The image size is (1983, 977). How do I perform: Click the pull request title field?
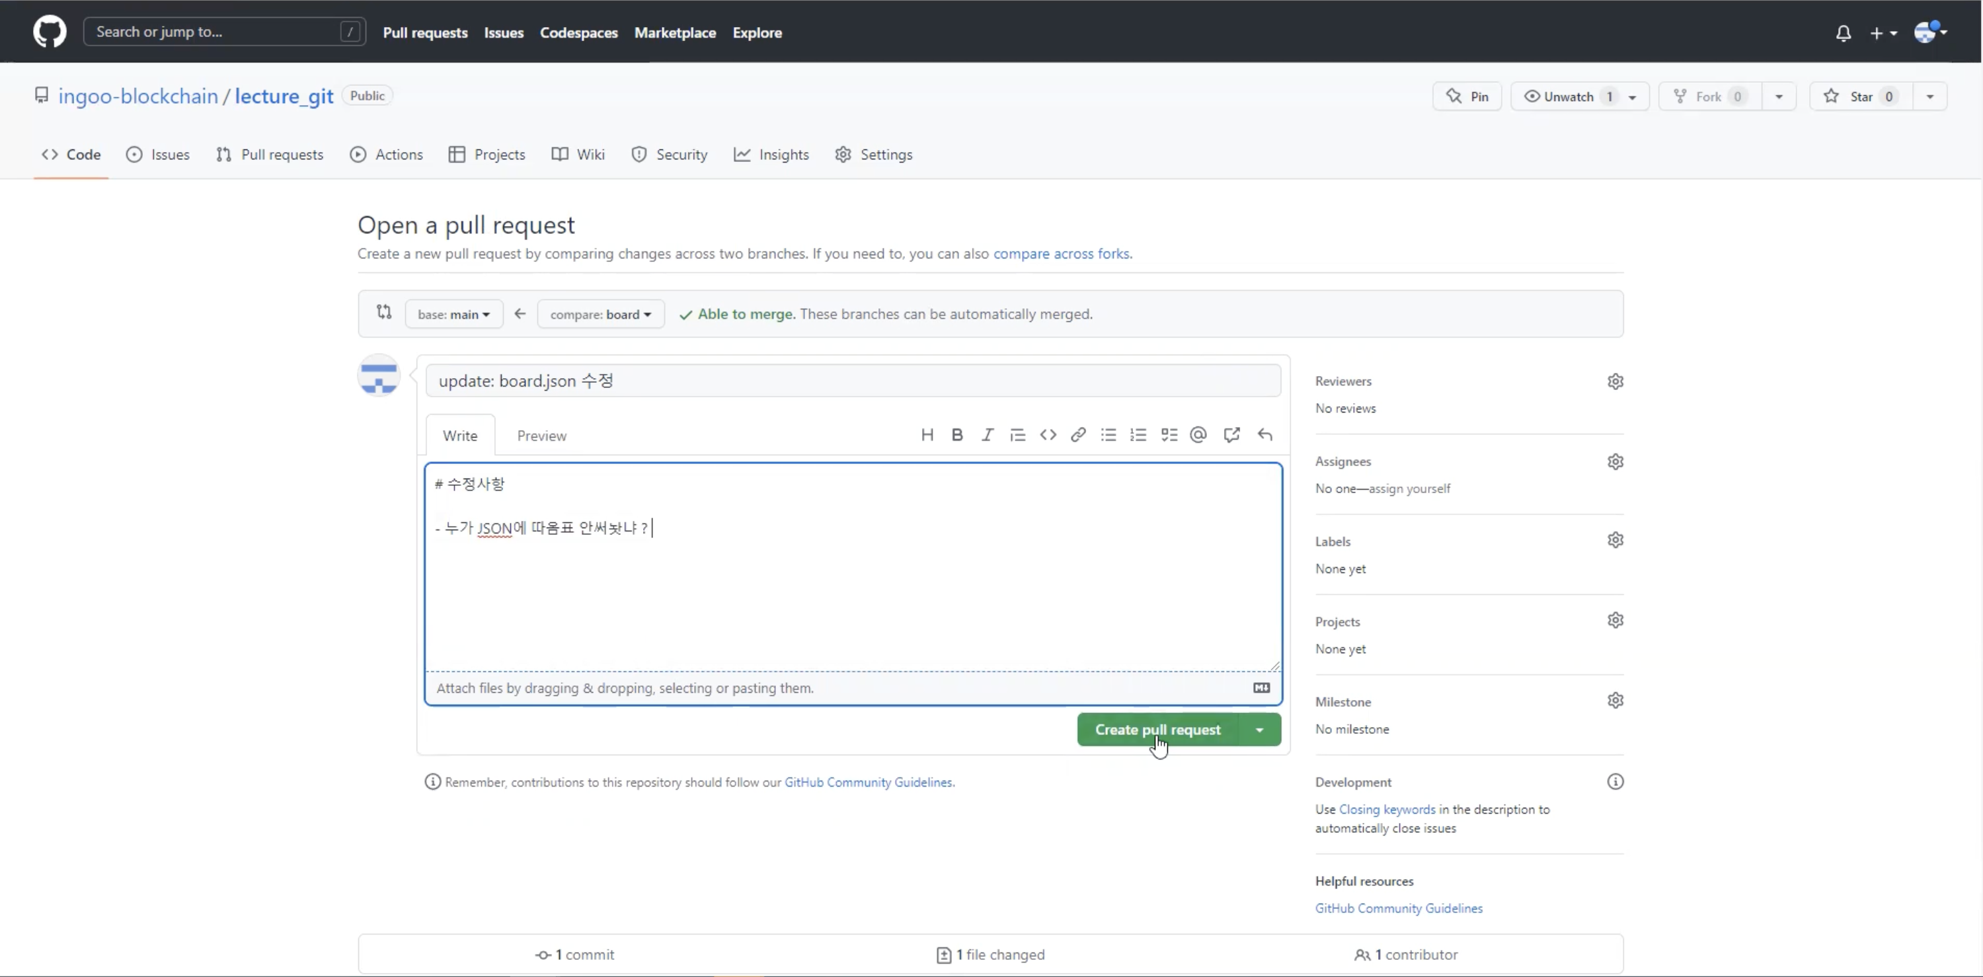click(x=852, y=381)
